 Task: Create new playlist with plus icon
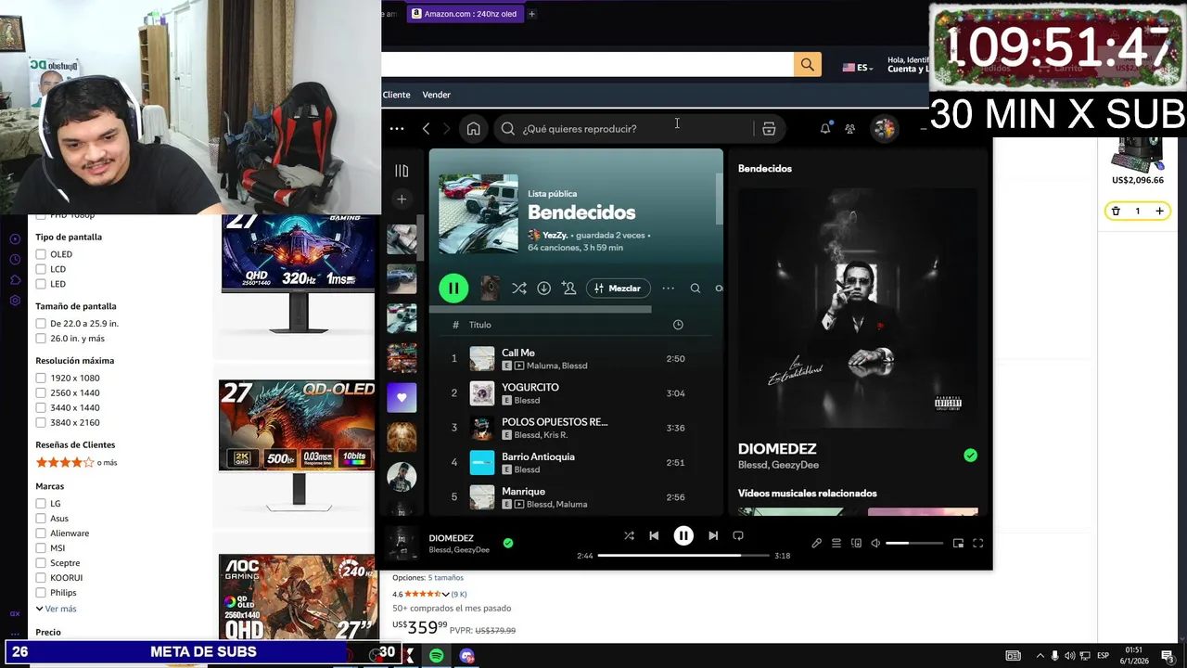(x=402, y=199)
